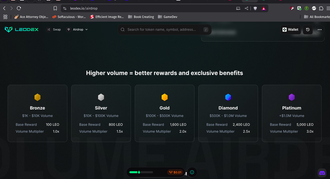Click the '+$1.0M Volume' text
This screenshot has width=330, height=179.
292,116
